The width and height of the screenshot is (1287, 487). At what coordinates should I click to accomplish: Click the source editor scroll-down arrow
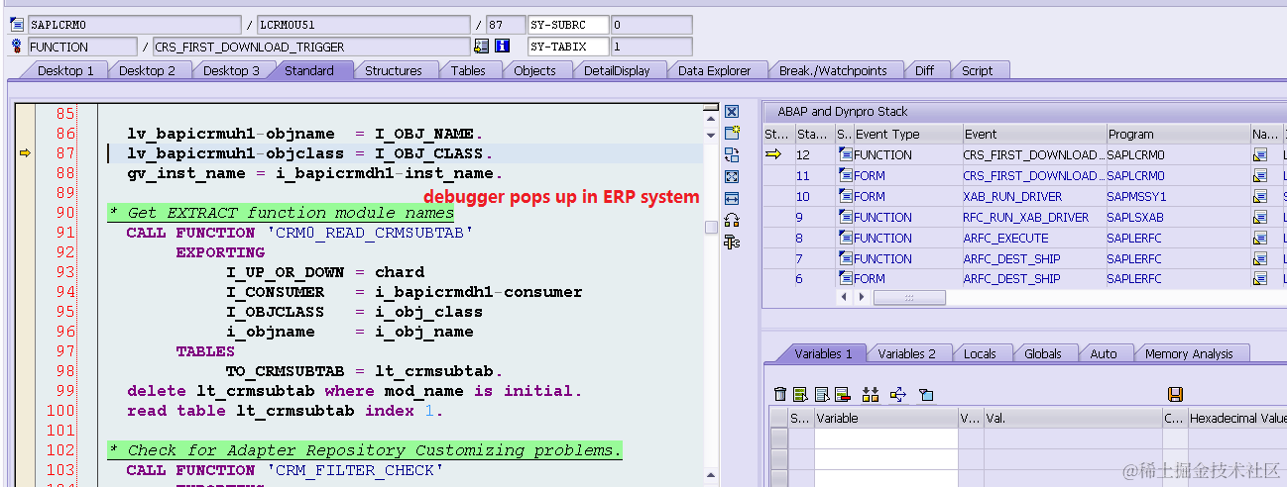click(x=710, y=135)
